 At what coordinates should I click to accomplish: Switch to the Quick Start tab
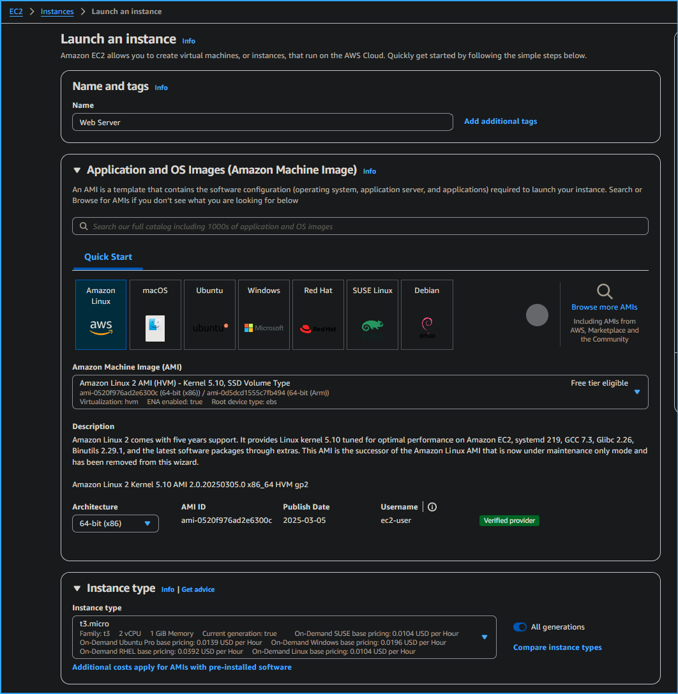[x=107, y=257]
